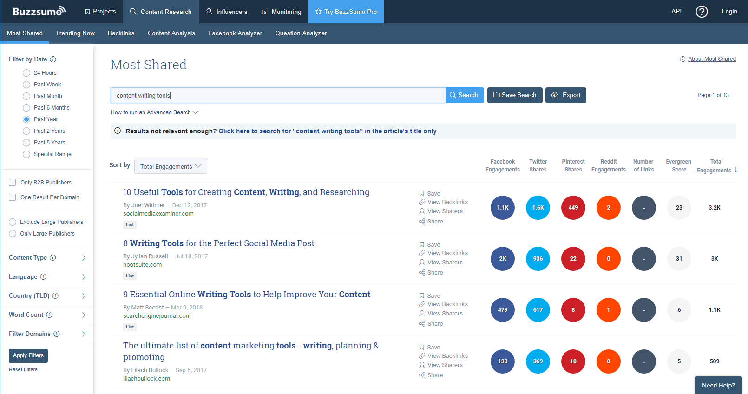The height and width of the screenshot is (394, 748).
Task: Select the Past Month radio button
Action: click(26, 96)
